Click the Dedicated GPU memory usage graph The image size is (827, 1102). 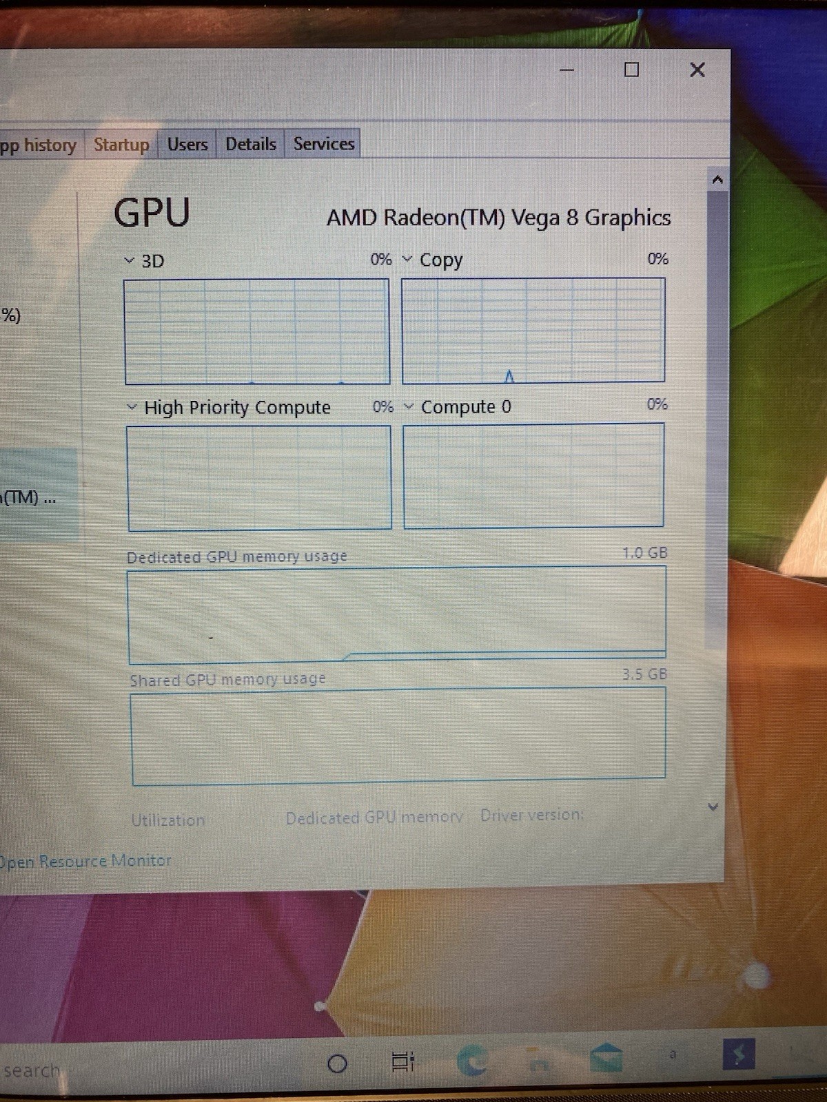point(397,614)
